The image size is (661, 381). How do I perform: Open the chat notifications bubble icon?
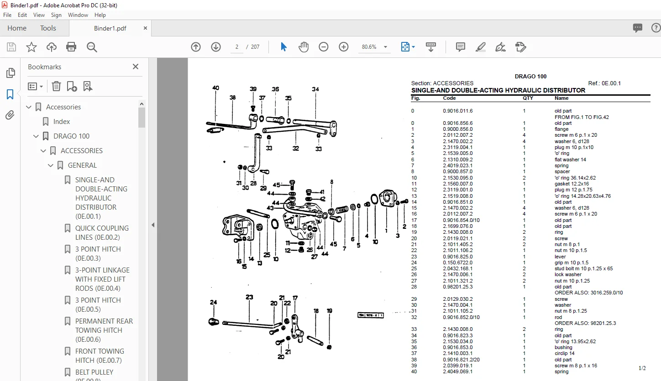638,28
